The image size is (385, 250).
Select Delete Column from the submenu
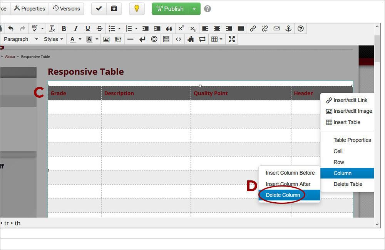[282, 195]
